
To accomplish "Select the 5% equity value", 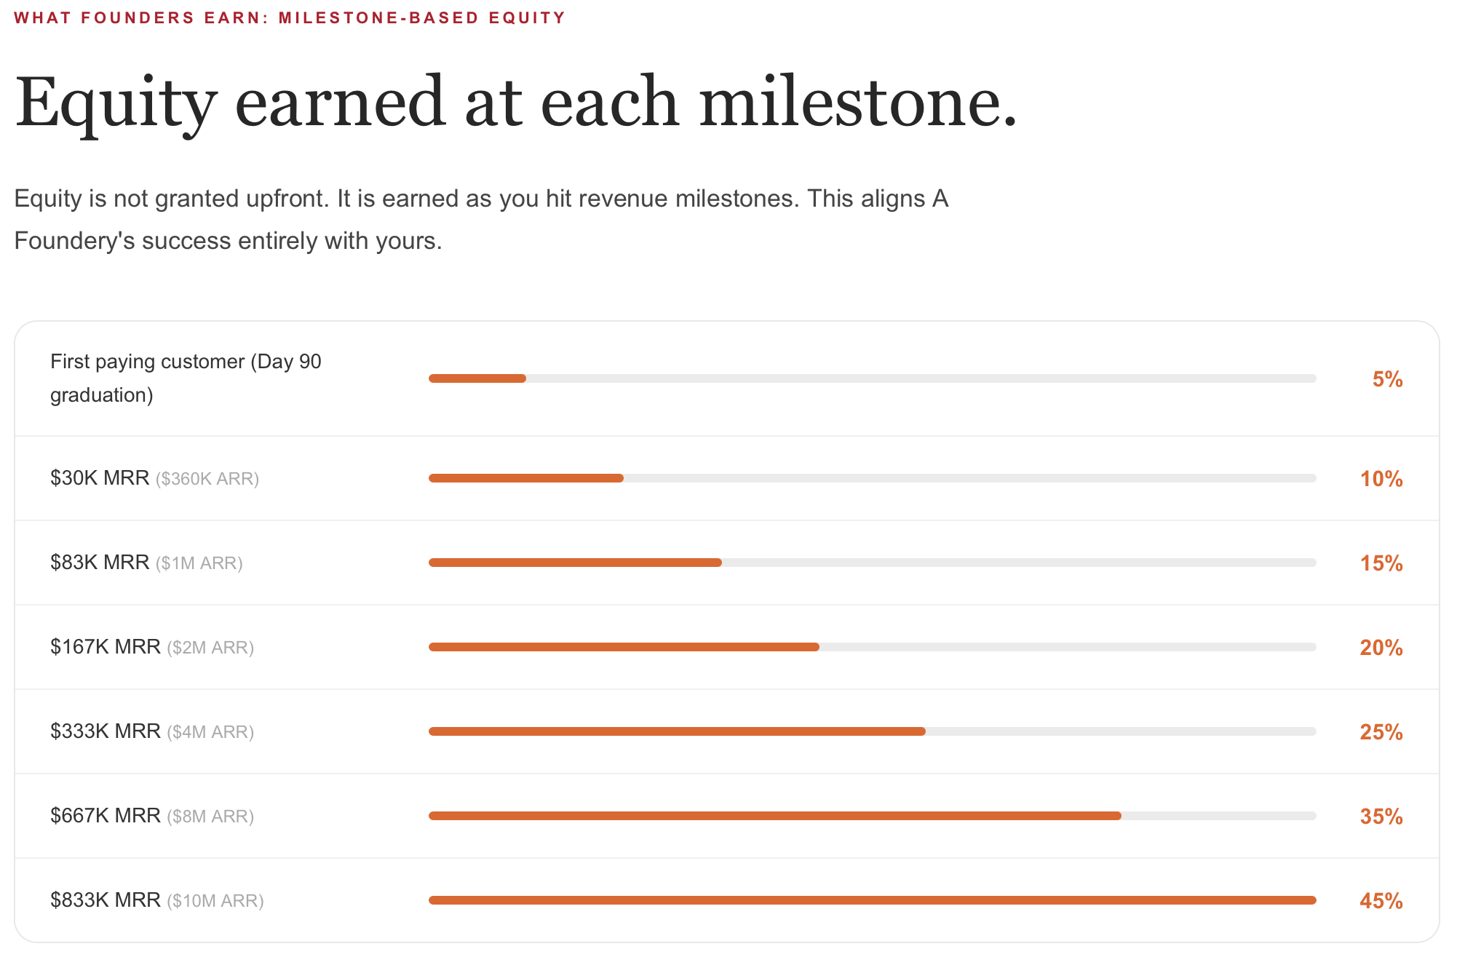I will click(x=1387, y=379).
